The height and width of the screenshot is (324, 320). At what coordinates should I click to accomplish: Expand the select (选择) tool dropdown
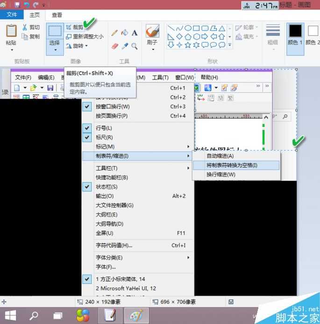[x=55, y=49]
